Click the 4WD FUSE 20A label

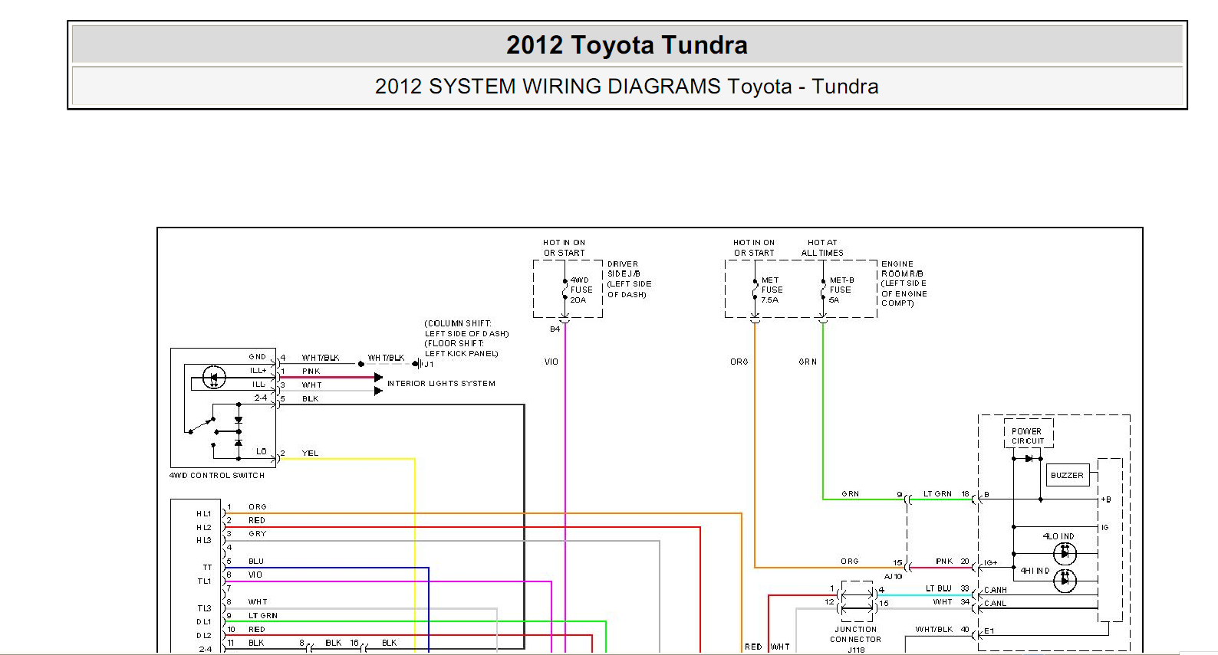(581, 290)
